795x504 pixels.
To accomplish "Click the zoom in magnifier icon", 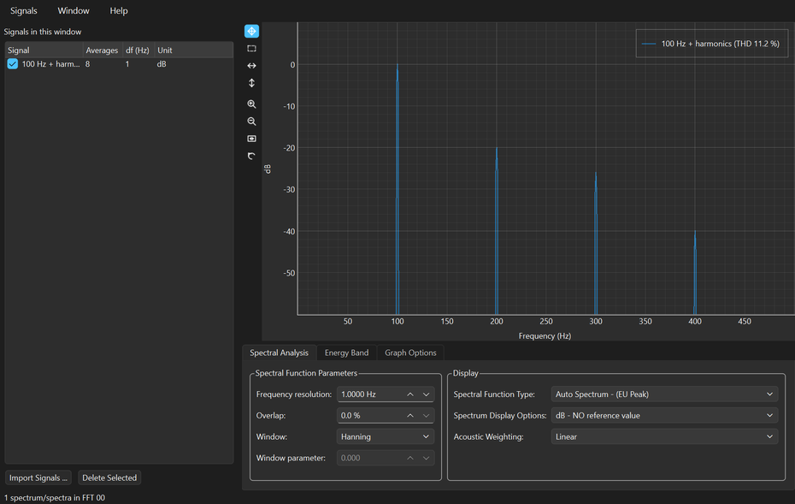I will (x=251, y=104).
